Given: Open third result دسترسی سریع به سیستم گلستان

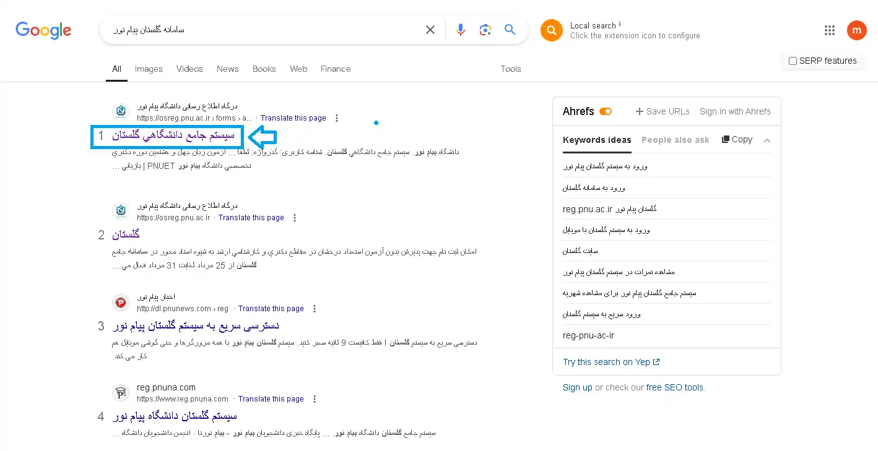Looking at the screenshot, I should 196,325.
